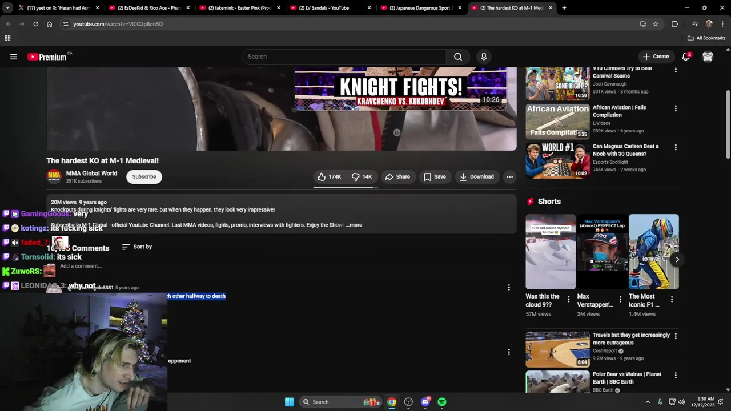This screenshot has width=731, height=411.
Task: Open the YouTube account avatar menu
Action: [x=708, y=57]
